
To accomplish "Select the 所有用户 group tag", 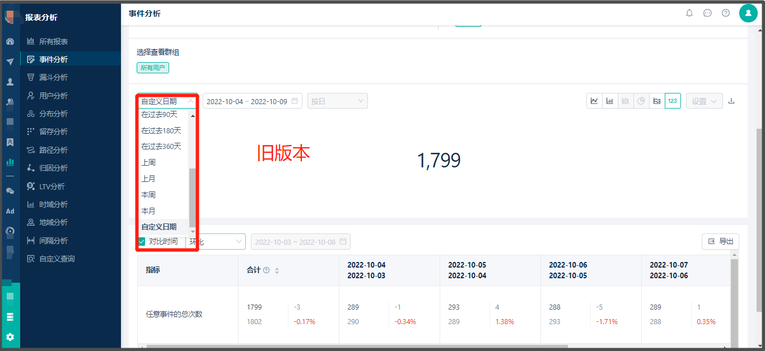I will pos(153,68).
